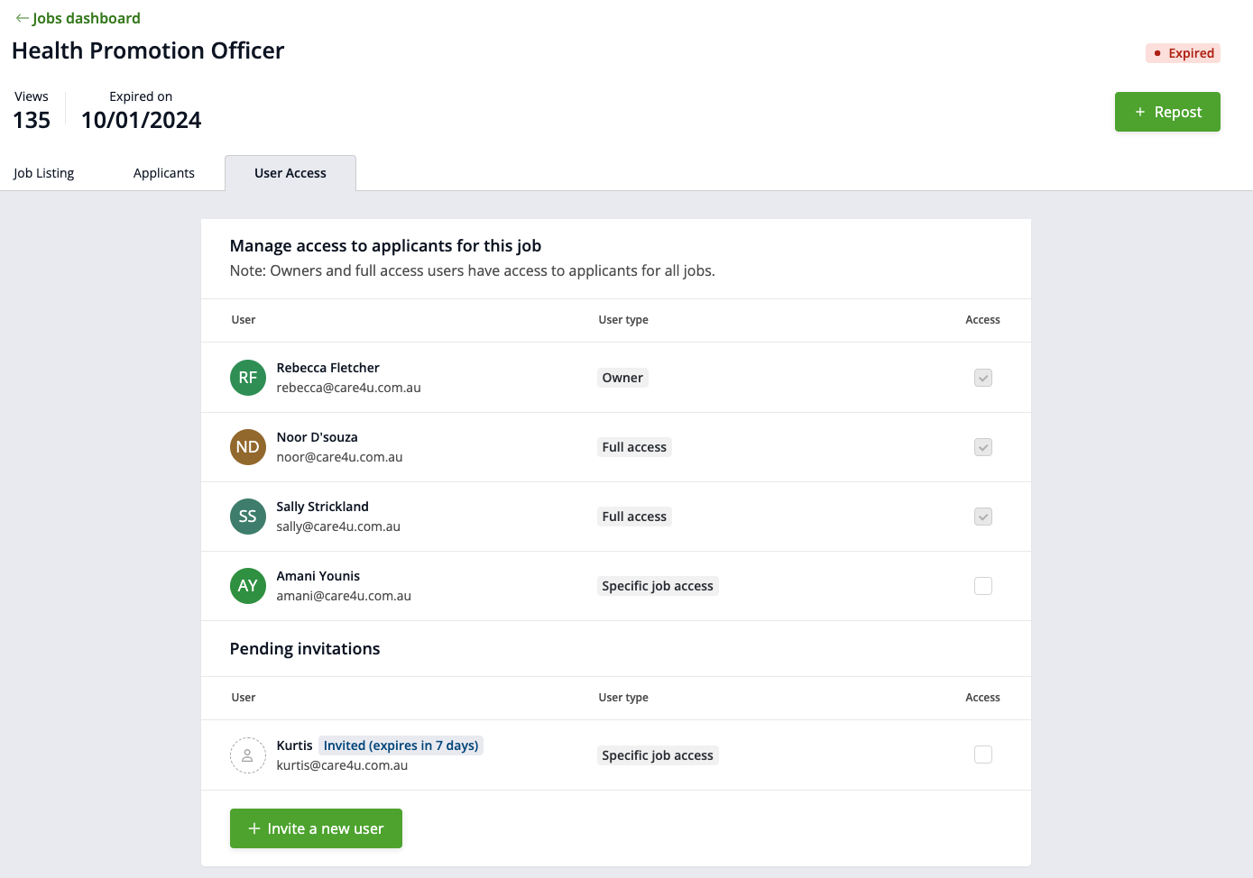The width and height of the screenshot is (1253, 878).
Task: Click Noor D'souza's access checkbox
Action: coord(982,447)
